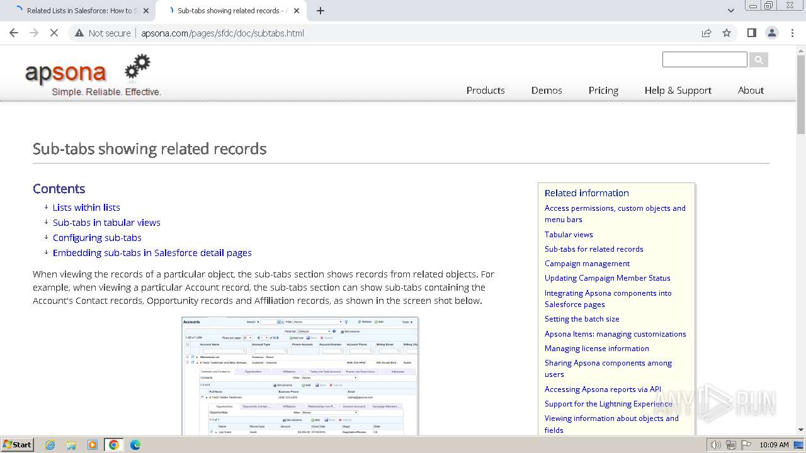Bookmark this page with the star icon
This screenshot has height=453, width=806.
pyautogui.click(x=727, y=33)
